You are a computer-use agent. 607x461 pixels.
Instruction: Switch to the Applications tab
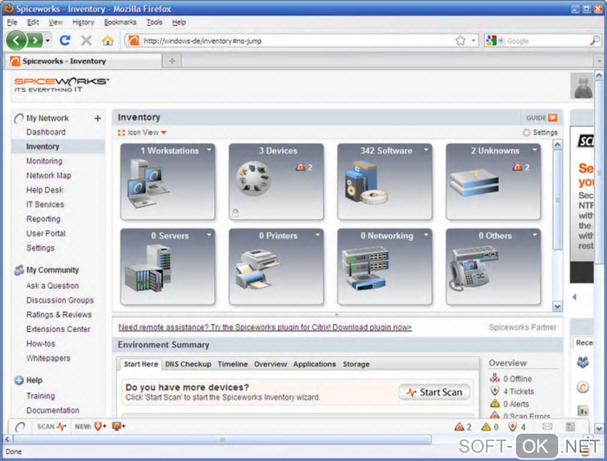click(x=314, y=364)
